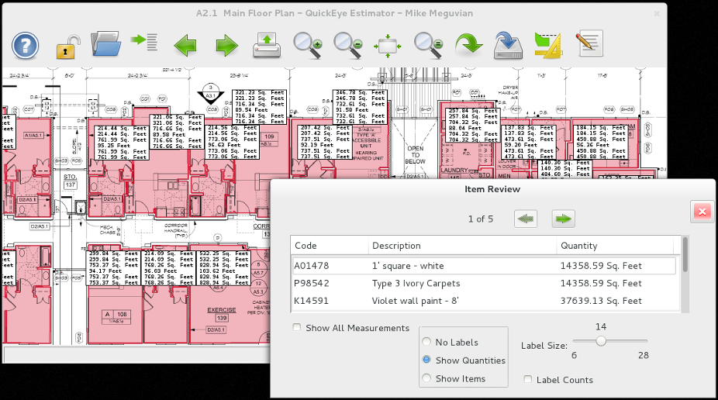718x400 pixels.
Task: Click '1' square - white' description
Action: click(x=408, y=266)
